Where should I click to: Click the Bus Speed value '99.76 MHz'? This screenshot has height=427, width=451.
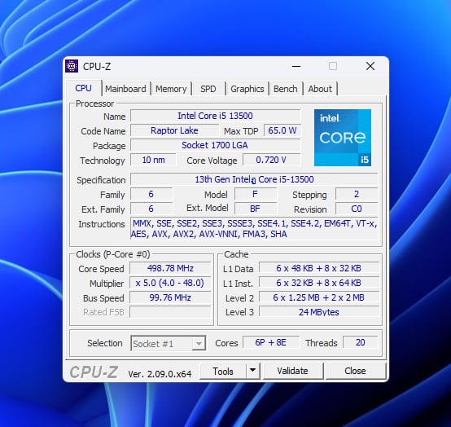click(170, 297)
